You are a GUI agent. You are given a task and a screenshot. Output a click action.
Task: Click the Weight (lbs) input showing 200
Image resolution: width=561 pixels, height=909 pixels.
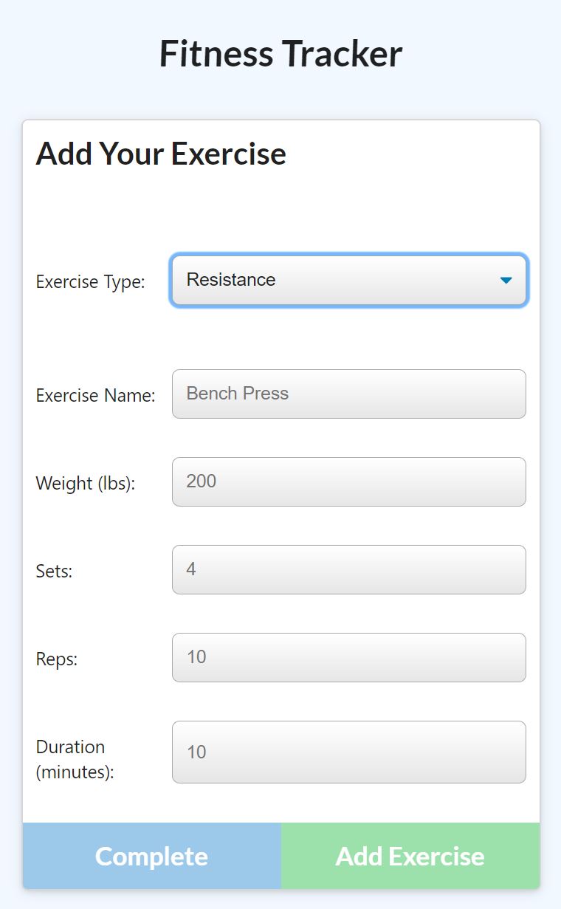point(347,481)
